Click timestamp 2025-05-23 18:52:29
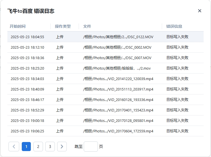The image size is (211, 157). click(x=27, y=110)
